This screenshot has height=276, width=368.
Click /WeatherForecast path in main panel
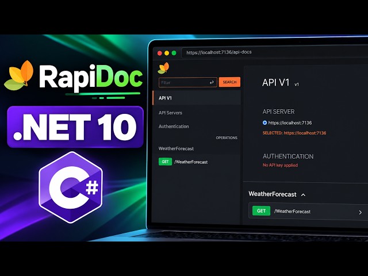[293, 212]
